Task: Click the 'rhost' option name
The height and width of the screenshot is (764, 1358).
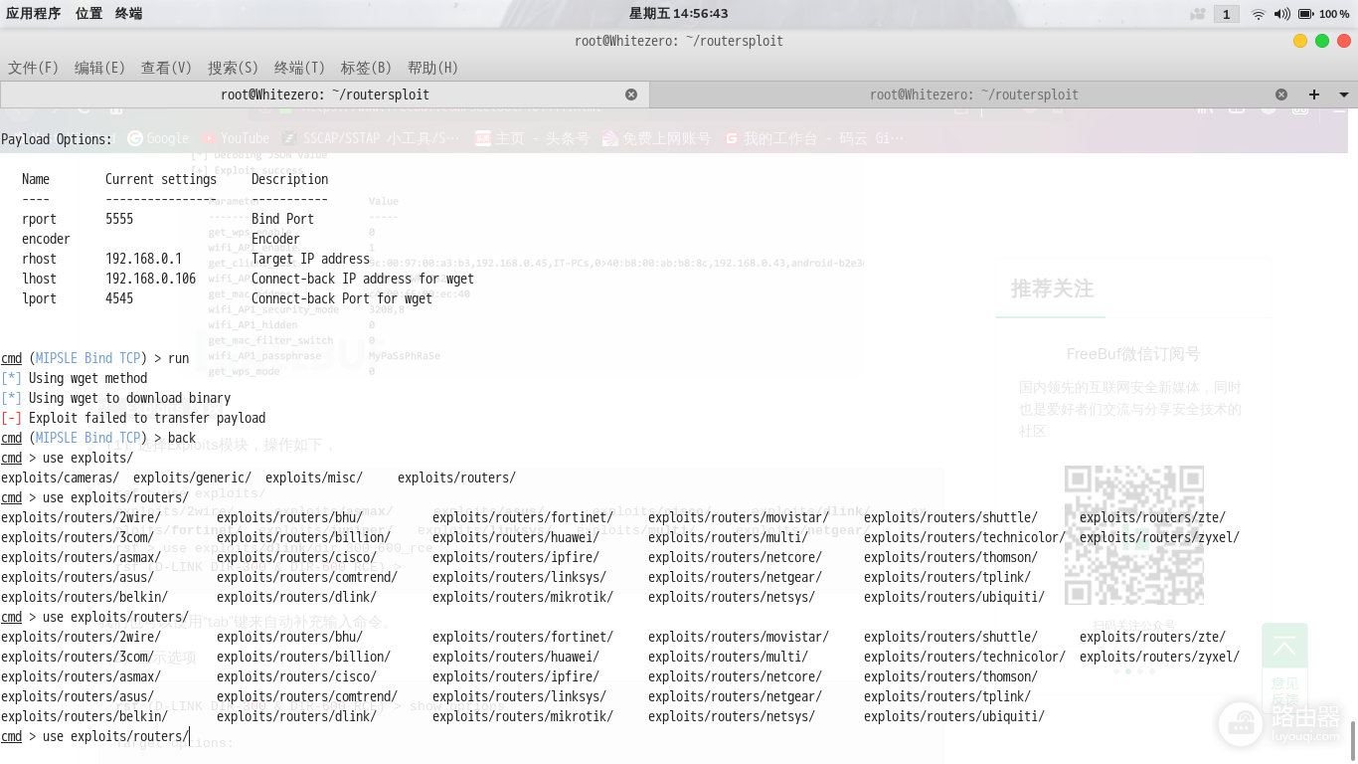Action: coord(40,259)
